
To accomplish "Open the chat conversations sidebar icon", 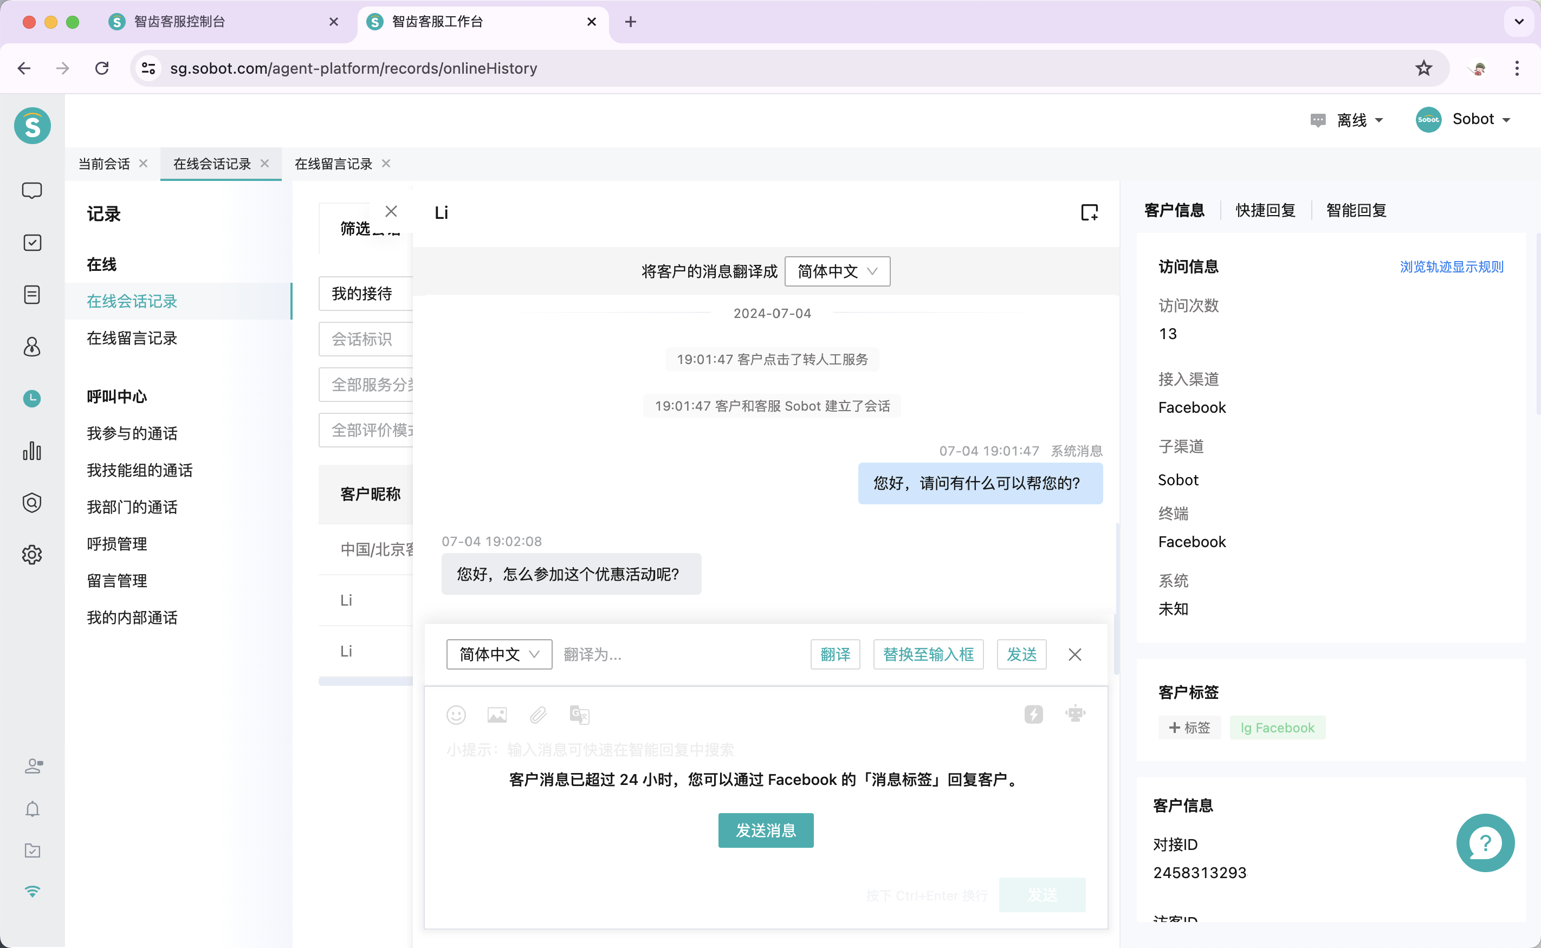I will 32,191.
